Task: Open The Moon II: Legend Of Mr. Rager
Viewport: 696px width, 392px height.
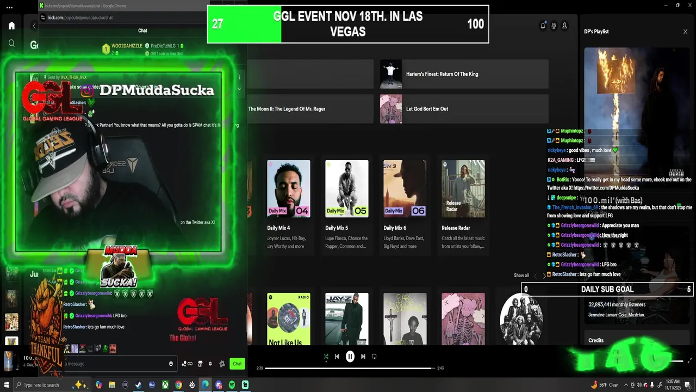Action: pos(310,109)
